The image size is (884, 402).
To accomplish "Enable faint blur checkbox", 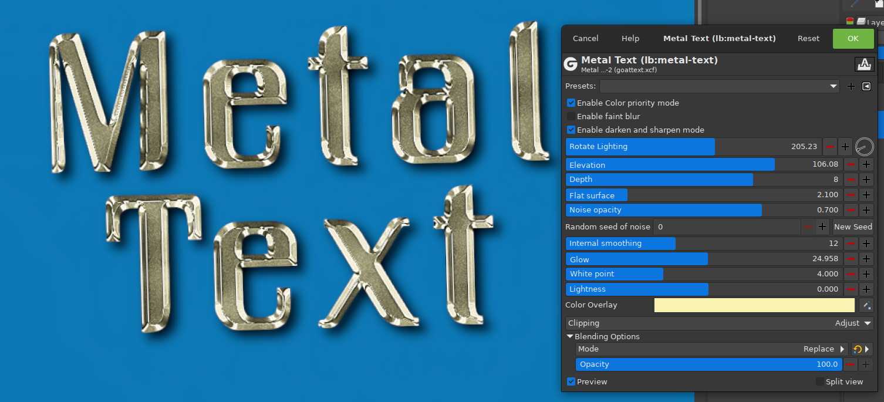I will 571,116.
